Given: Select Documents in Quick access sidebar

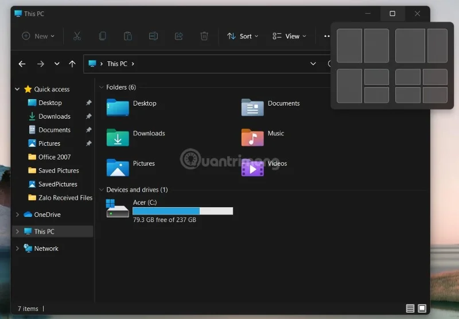Looking at the screenshot, I should (x=55, y=130).
